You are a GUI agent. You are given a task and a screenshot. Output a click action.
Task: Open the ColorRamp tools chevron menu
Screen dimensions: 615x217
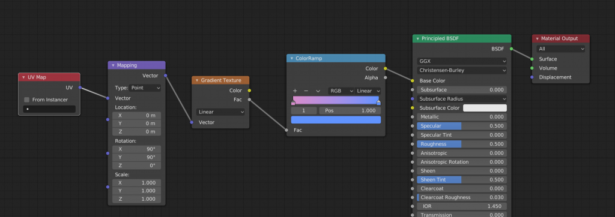pos(318,91)
